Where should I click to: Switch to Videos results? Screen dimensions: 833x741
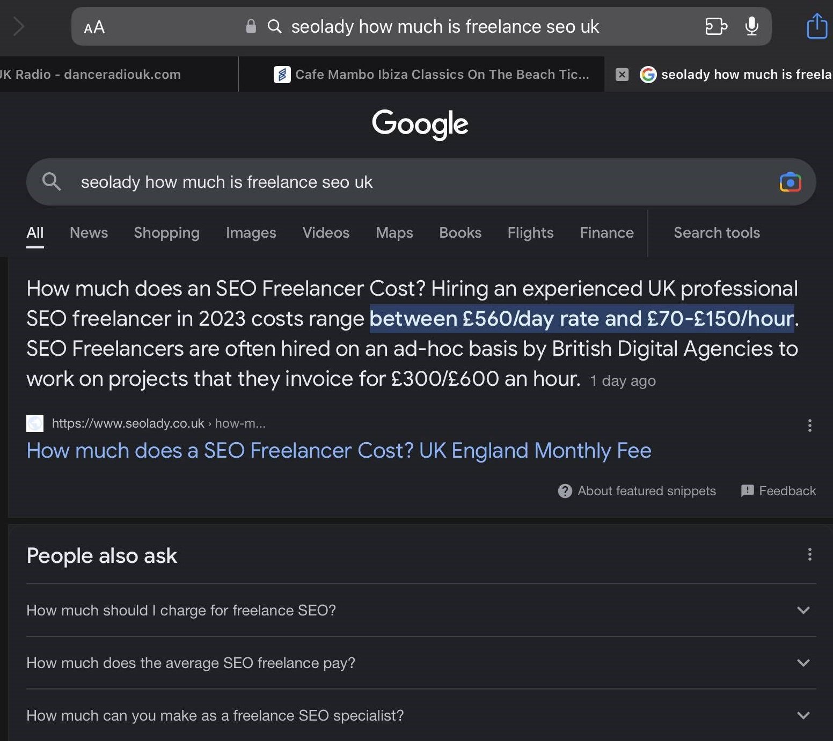pos(326,233)
